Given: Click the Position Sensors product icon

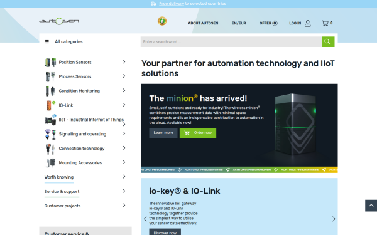Looking at the screenshot, I should click(x=50, y=62).
